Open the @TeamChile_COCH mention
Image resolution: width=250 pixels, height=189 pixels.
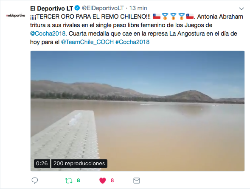87,42
